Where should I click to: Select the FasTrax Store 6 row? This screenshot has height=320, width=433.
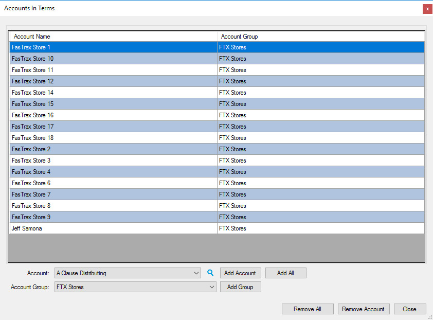coord(218,183)
